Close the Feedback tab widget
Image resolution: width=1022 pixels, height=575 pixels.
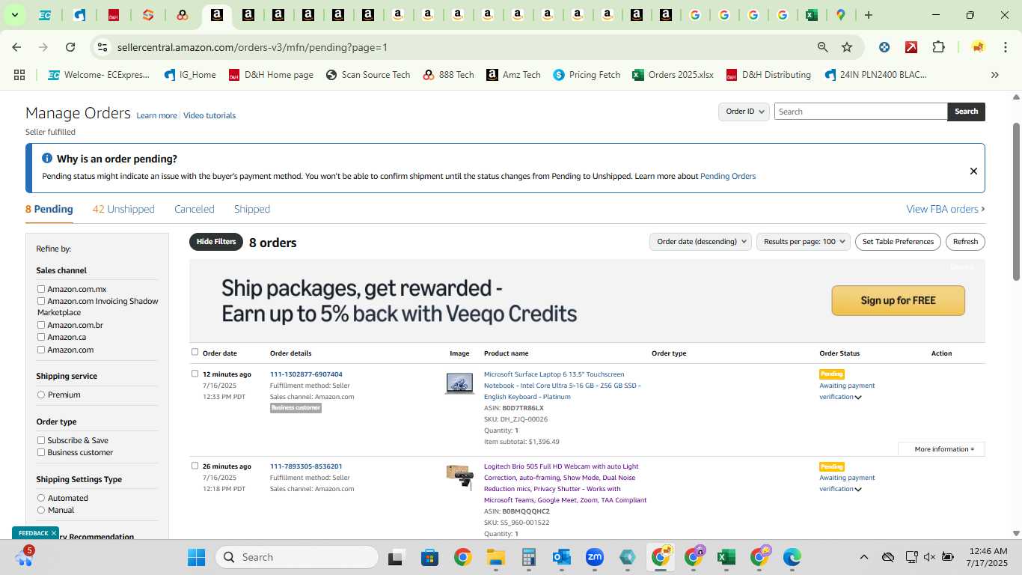pos(53,533)
